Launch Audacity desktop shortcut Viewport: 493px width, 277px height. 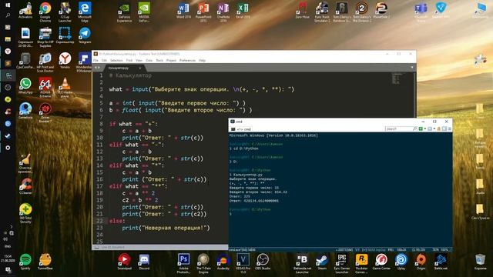223,262
